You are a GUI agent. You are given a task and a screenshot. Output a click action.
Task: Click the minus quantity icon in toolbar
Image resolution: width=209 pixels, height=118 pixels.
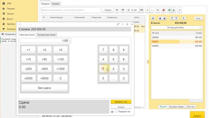point(152,10)
